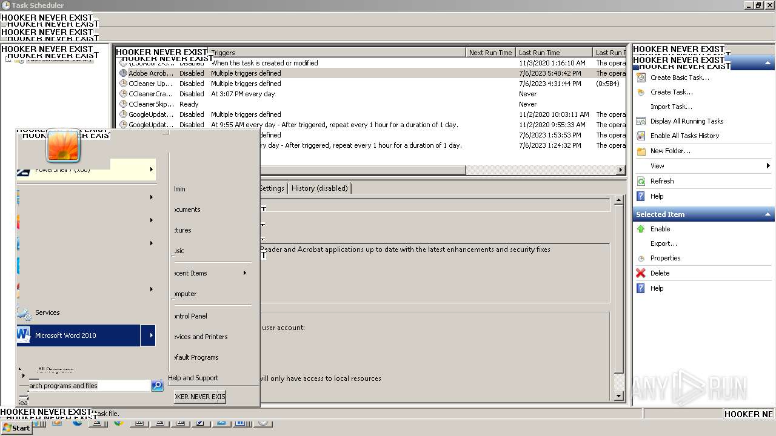Open Devices and Printers from Start menu
Viewport: 776px width, 436px height.
coord(200,337)
